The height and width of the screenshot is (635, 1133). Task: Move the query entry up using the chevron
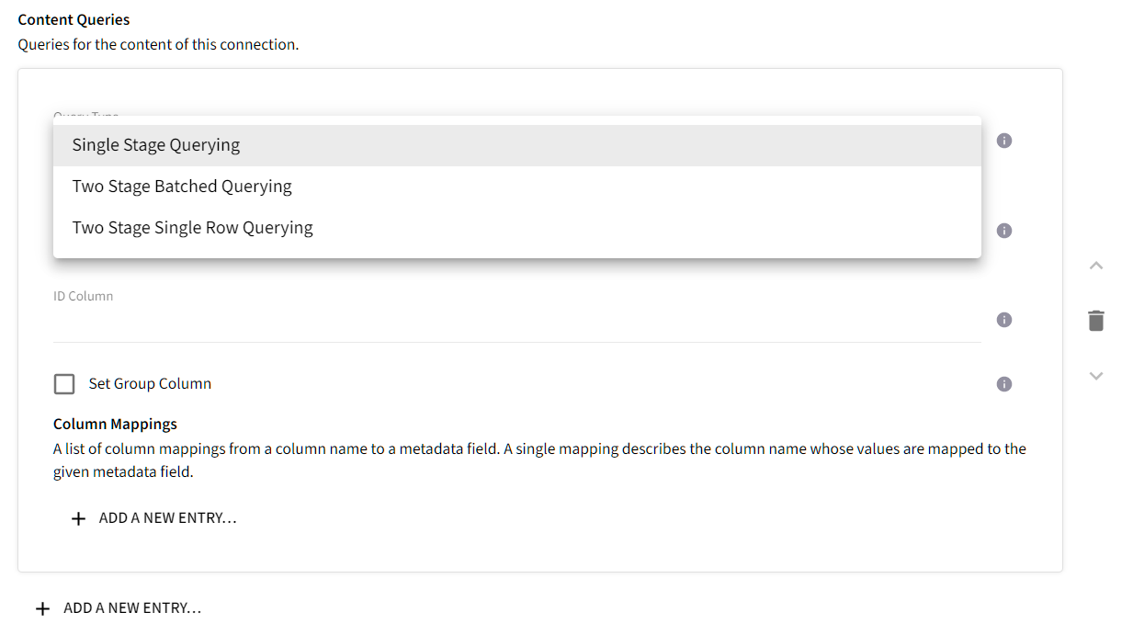click(x=1095, y=265)
